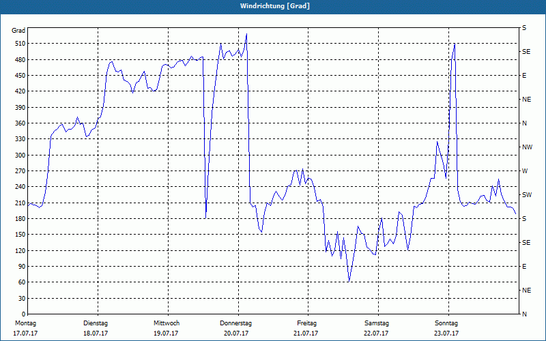Viewport: 546px width, 341px height.
Task: Select the date "22.07.17"
Action: [377, 333]
